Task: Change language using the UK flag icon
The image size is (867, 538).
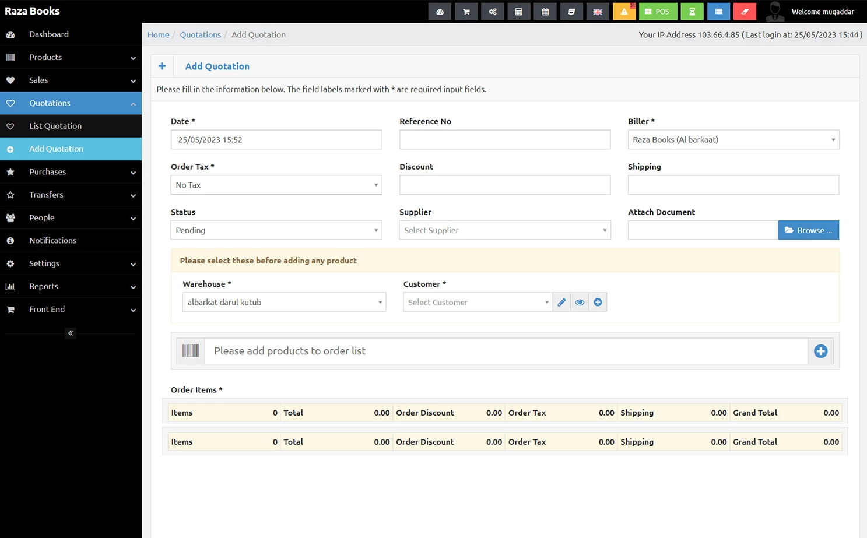Action: tap(597, 11)
